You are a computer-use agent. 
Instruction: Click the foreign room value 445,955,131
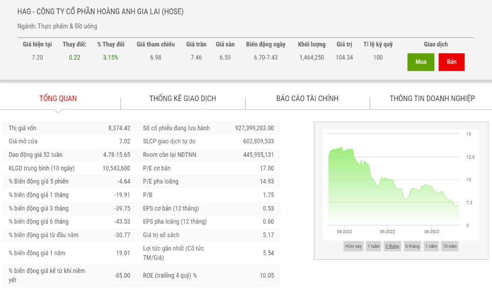259,155
